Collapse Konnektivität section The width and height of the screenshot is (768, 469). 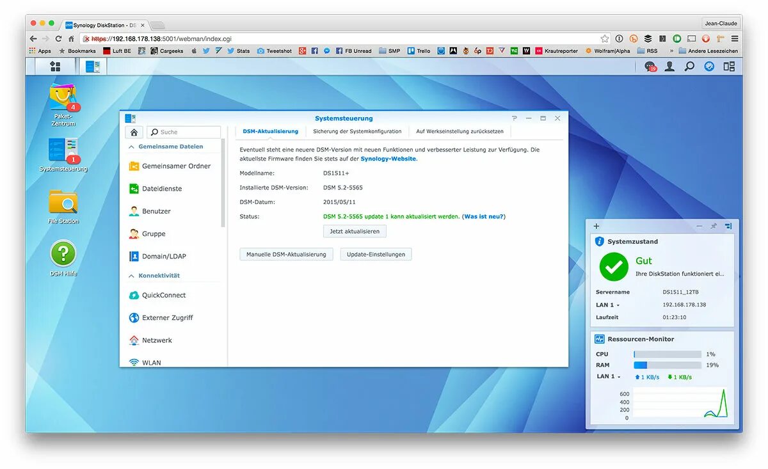pos(132,276)
